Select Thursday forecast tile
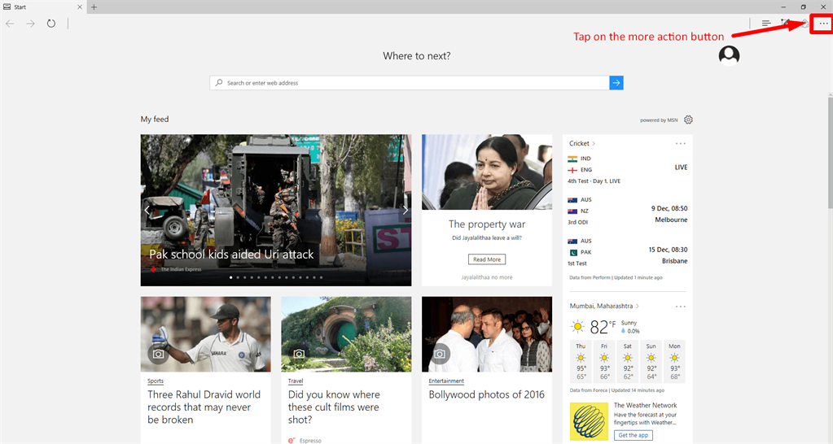 pos(580,361)
